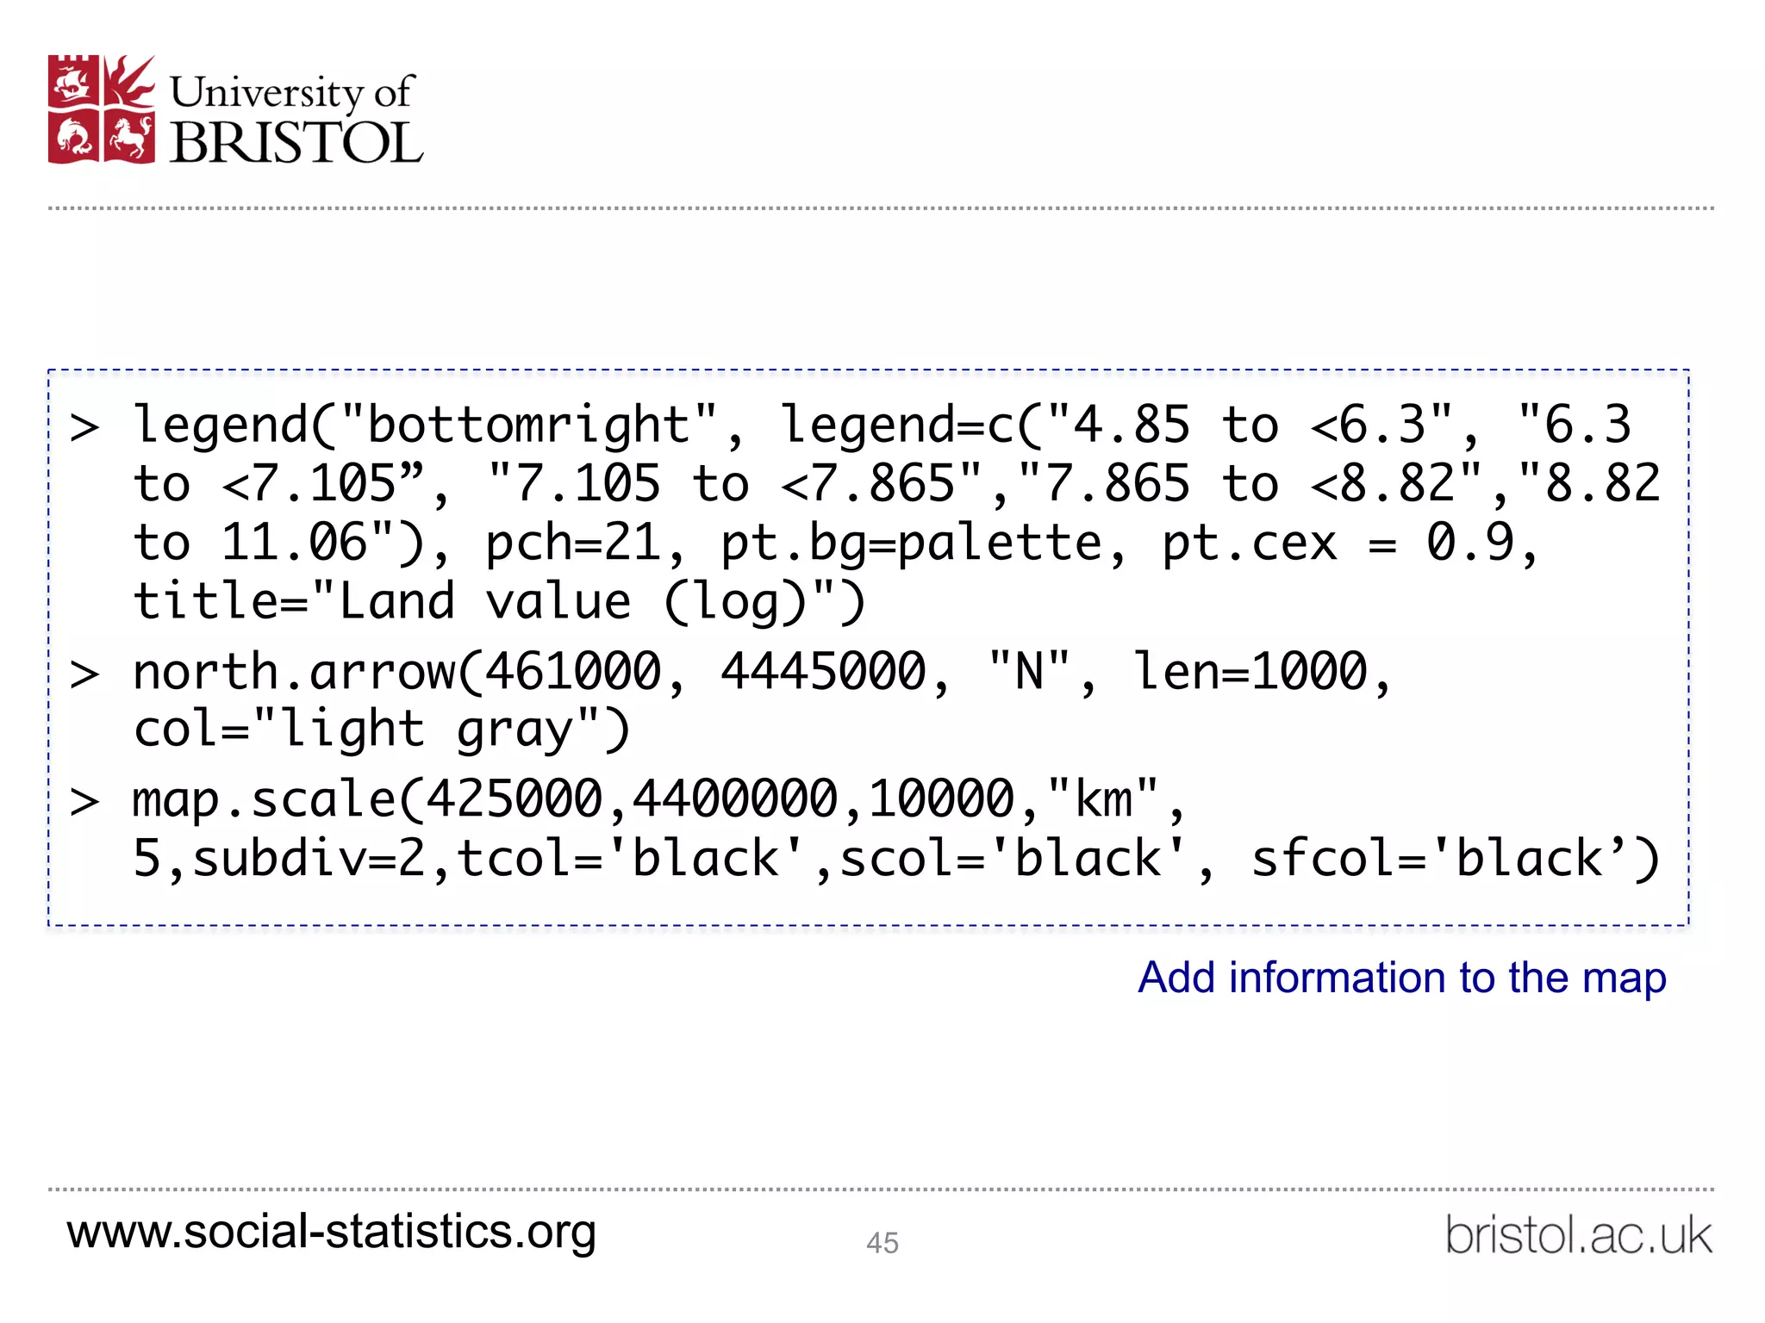Click the legend("bottomright" code line
The height and width of the screenshot is (1323, 1765).
click(896, 513)
